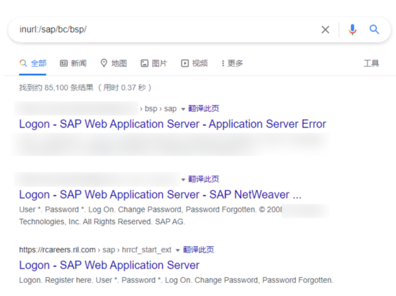Click the blue magnifier search icon

point(374,30)
